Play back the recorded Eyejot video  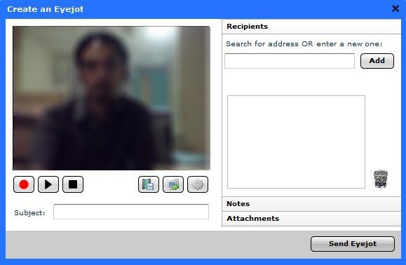[48, 184]
